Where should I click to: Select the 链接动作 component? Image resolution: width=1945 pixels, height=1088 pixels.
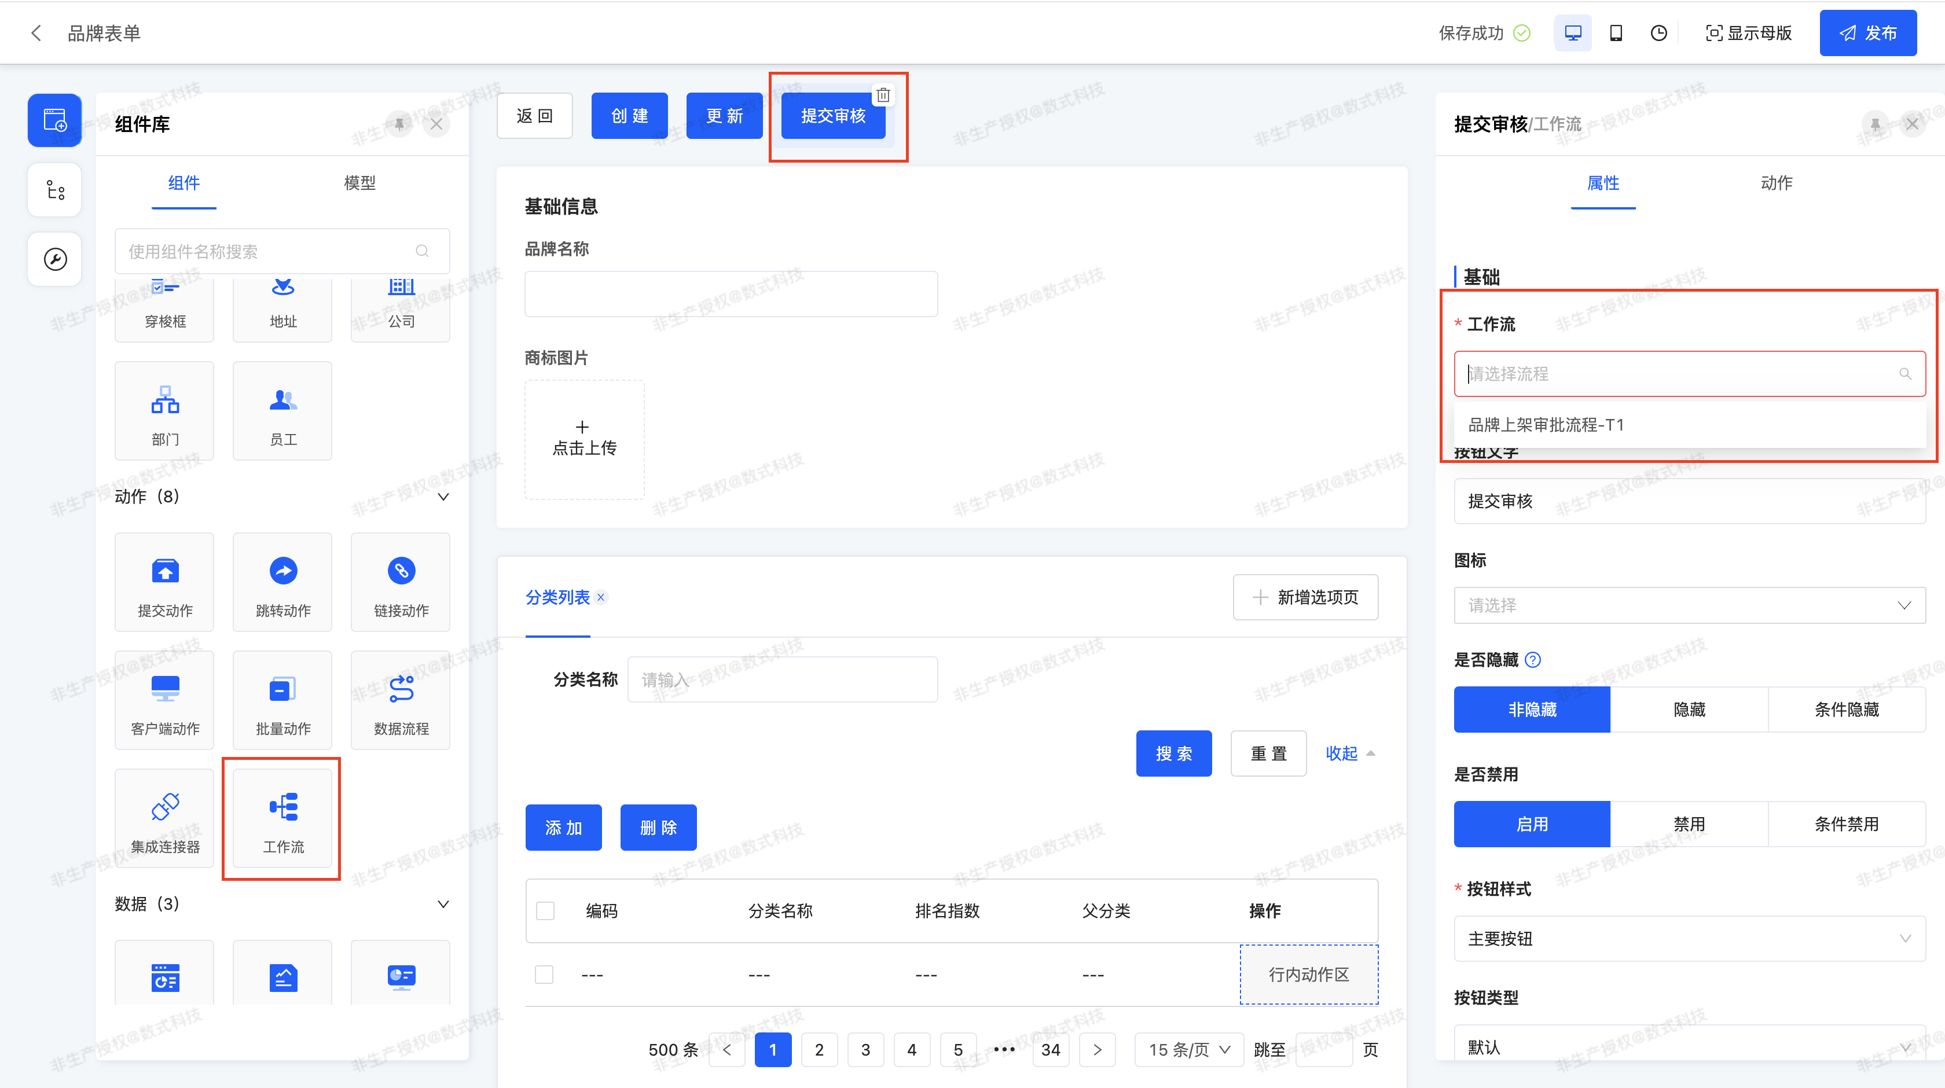[401, 582]
